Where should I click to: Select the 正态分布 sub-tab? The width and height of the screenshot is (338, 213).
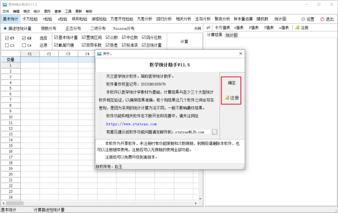[x=73, y=28]
